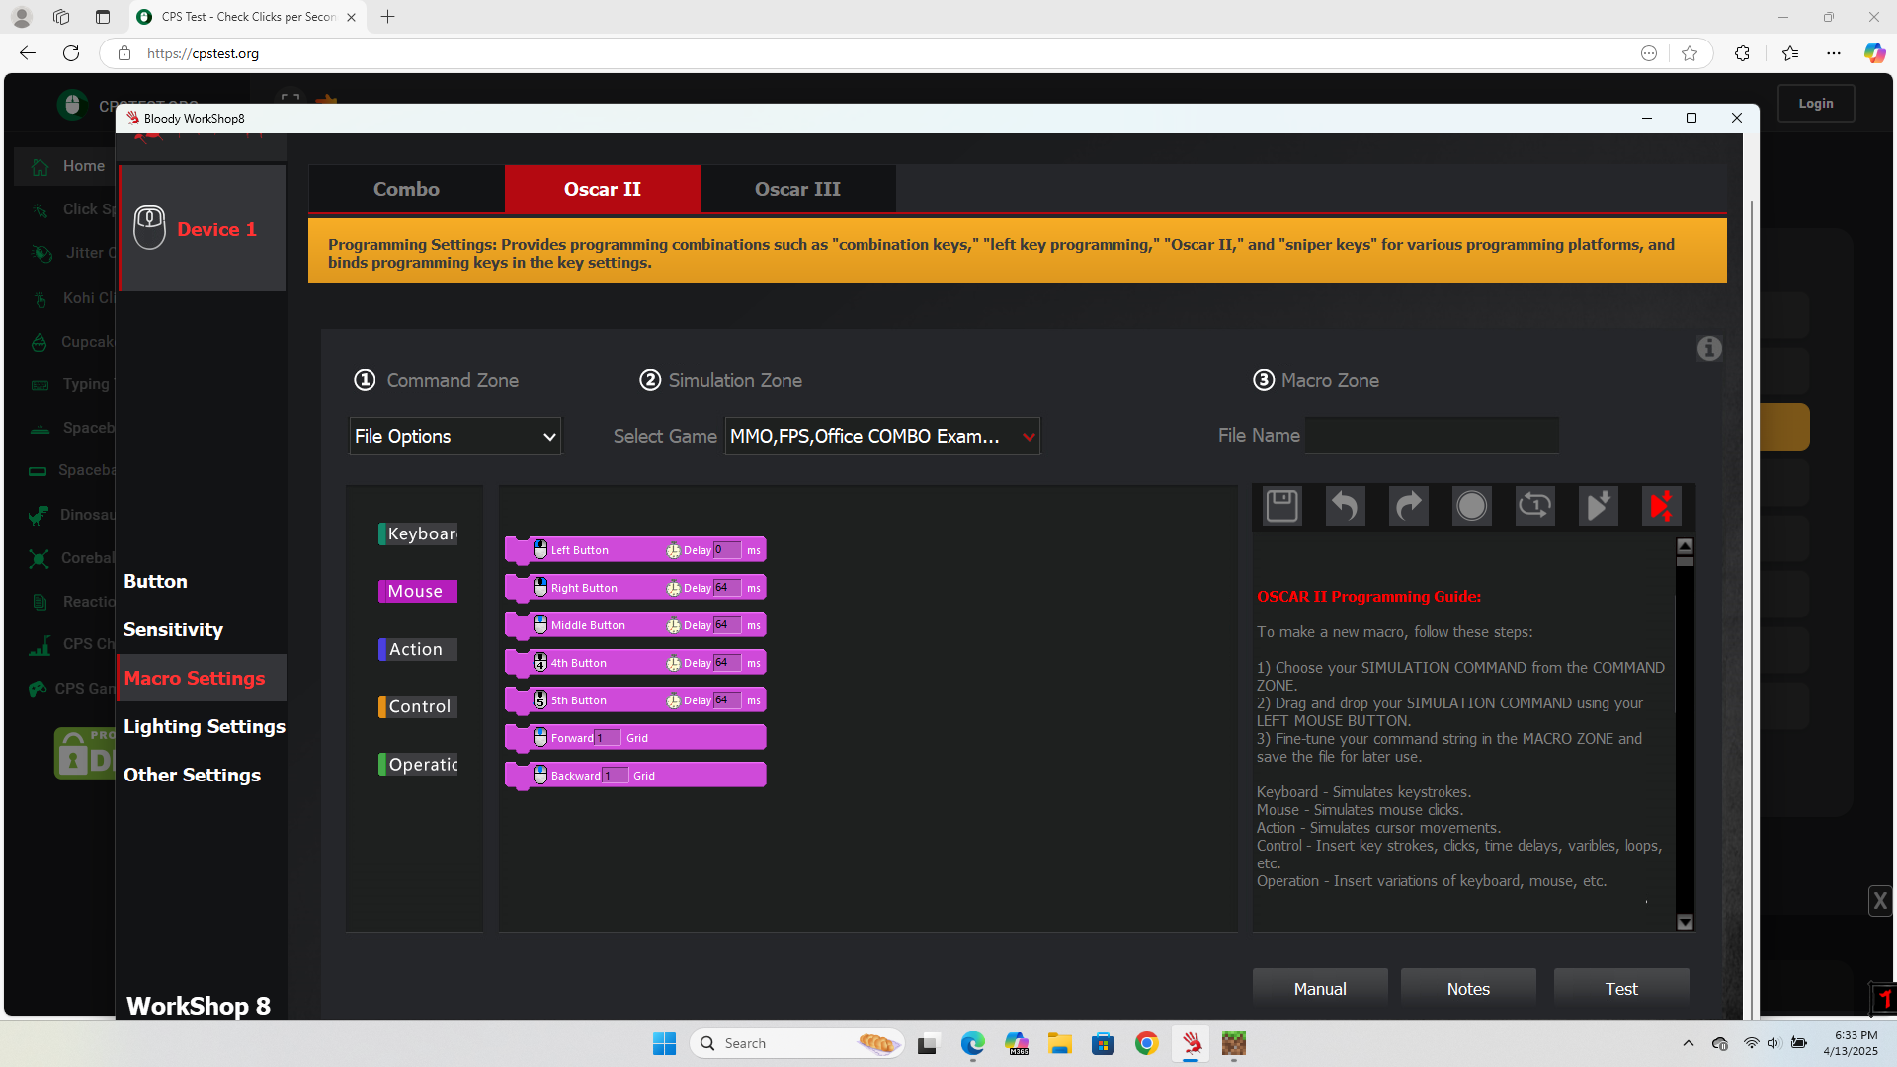1897x1067 pixels.
Task: Click the gray play with down-arrow icon
Action: pyautogui.click(x=1598, y=506)
